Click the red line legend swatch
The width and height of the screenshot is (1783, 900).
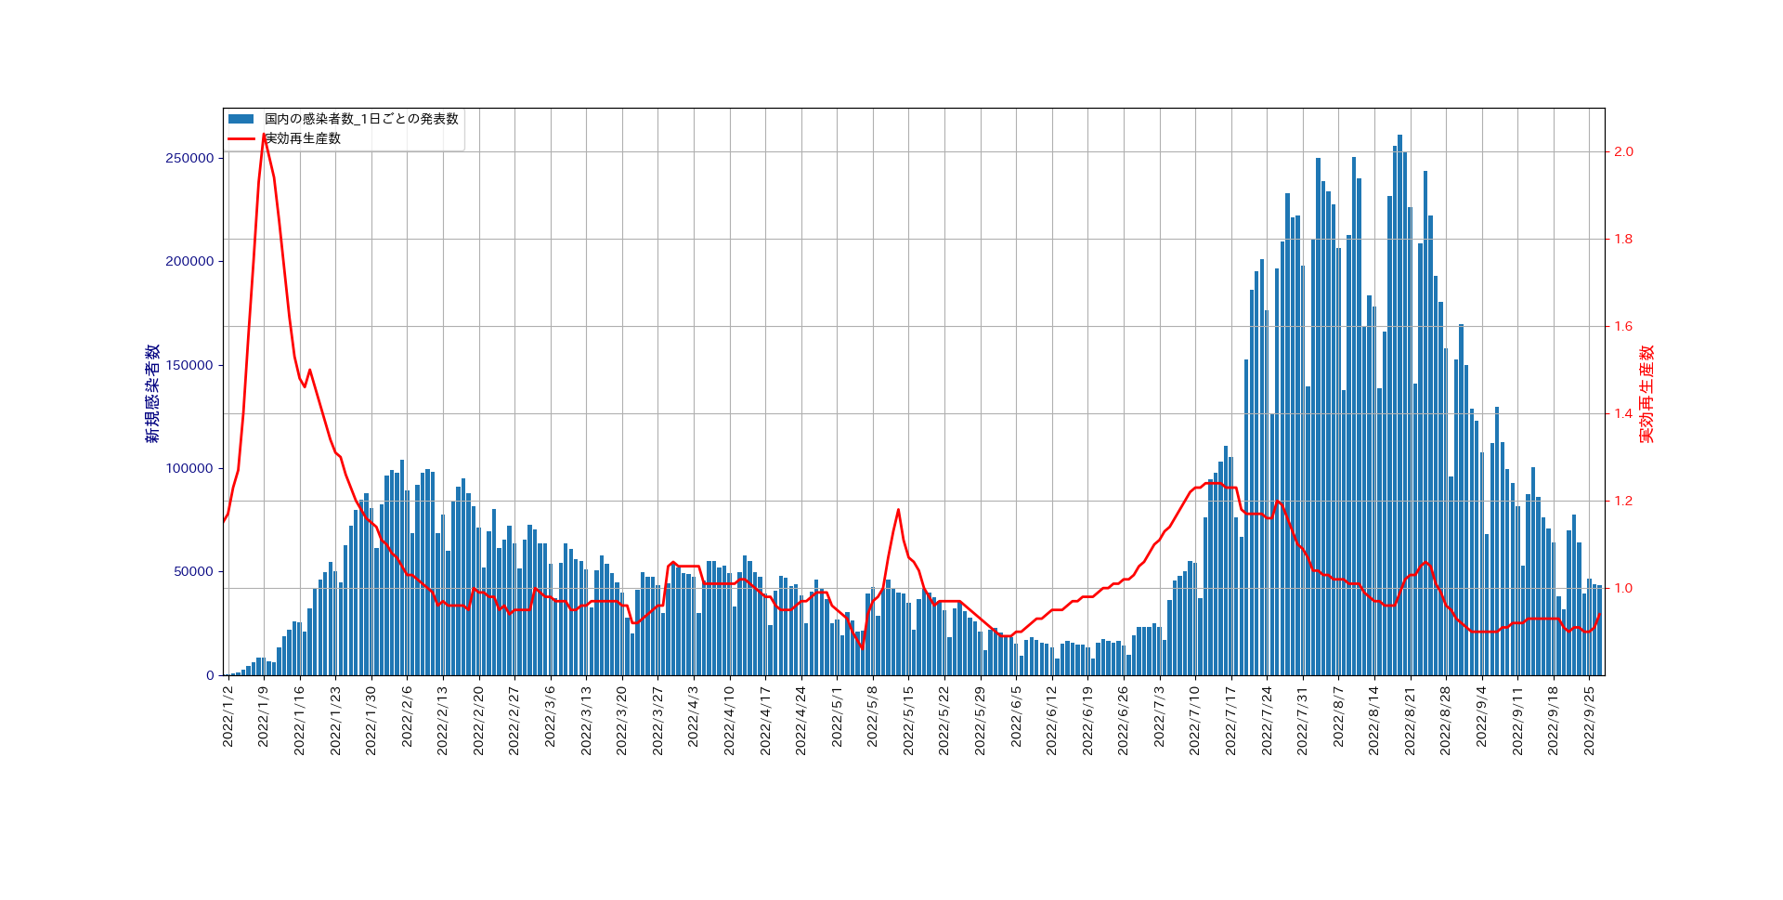point(241,138)
